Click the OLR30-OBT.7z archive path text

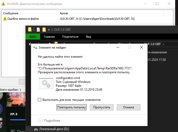97,19
